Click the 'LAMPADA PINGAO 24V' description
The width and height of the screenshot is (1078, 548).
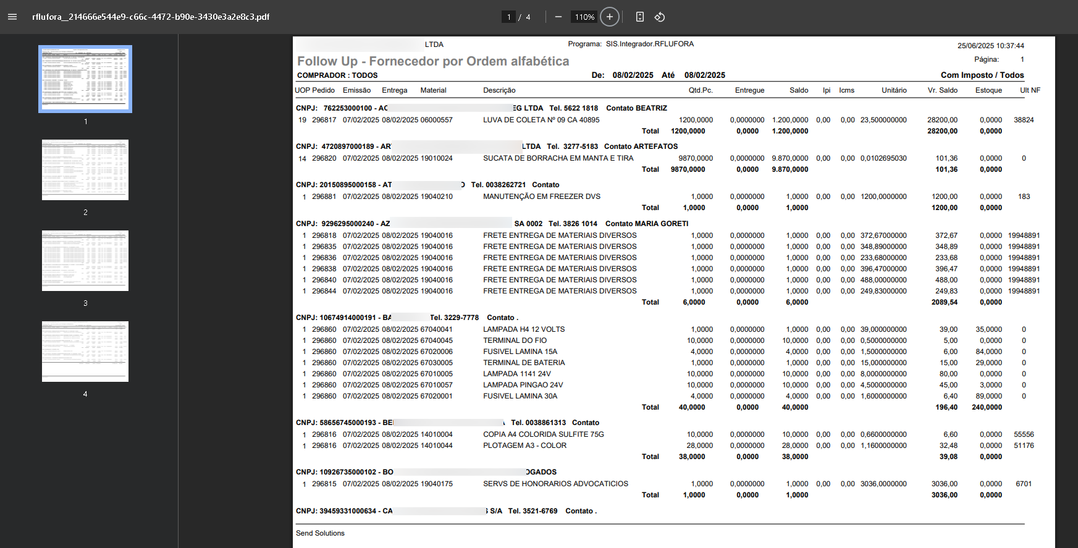(523, 385)
